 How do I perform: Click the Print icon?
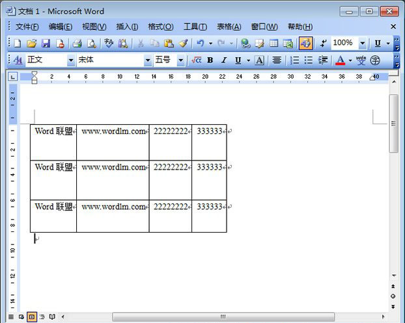click(x=77, y=44)
